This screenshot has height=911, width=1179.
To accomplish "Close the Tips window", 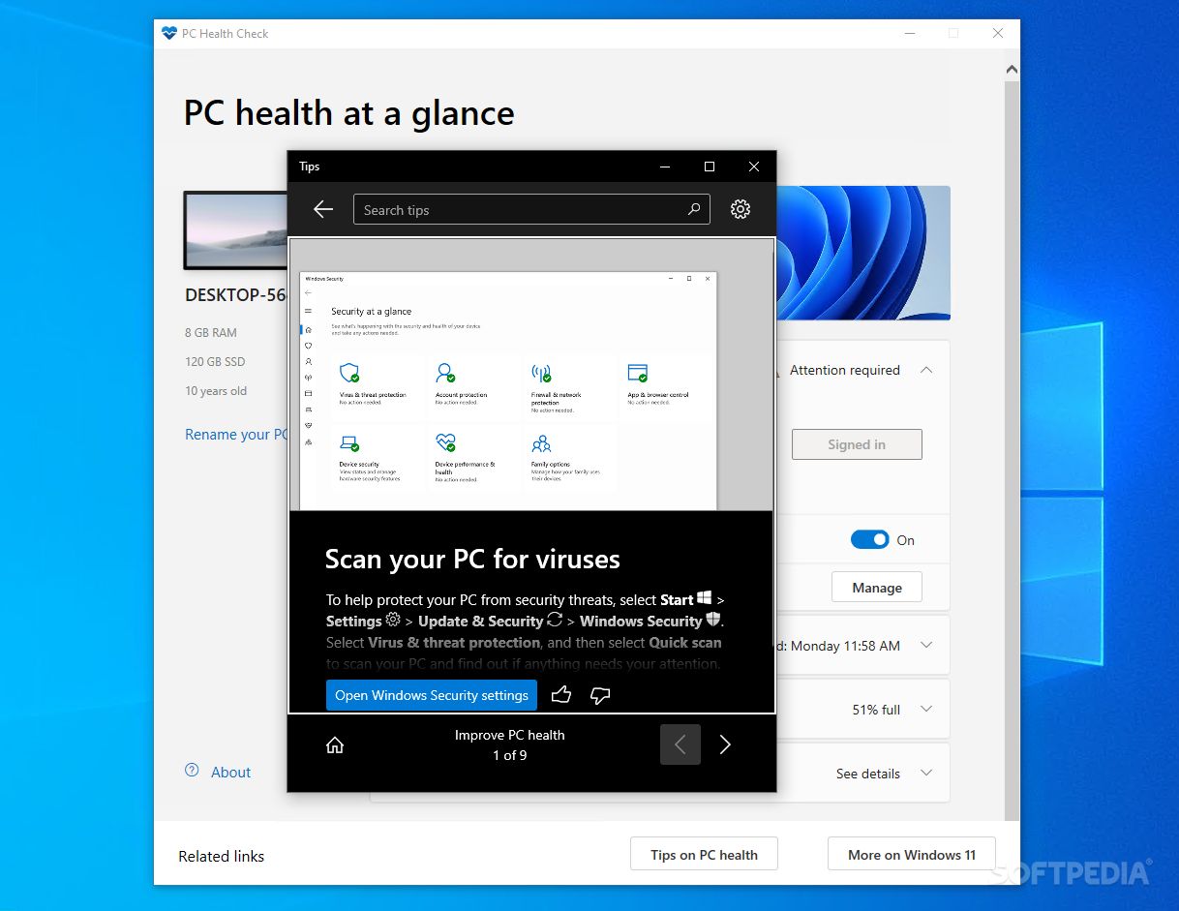I will [x=754, y=167].
